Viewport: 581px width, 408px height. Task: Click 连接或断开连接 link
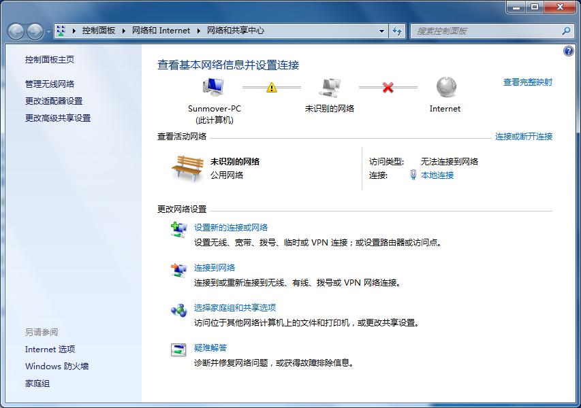524,137
